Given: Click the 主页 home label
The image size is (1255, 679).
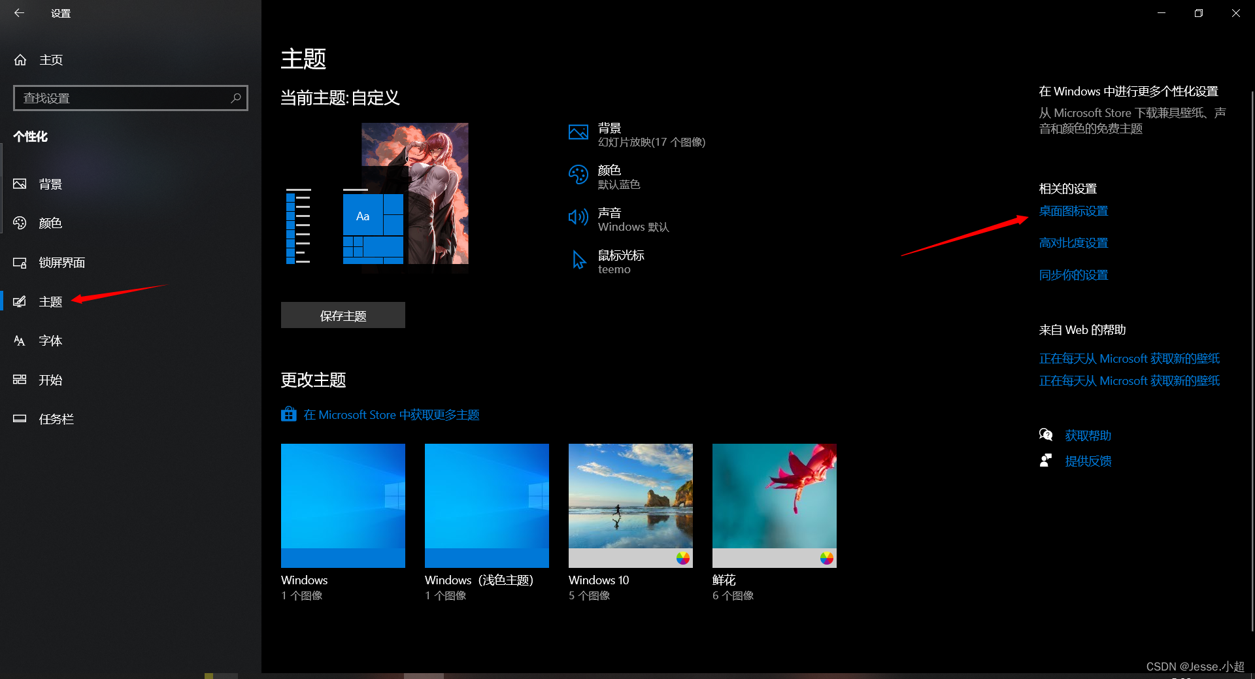Looking at the screenshot, I should (51, 60).
